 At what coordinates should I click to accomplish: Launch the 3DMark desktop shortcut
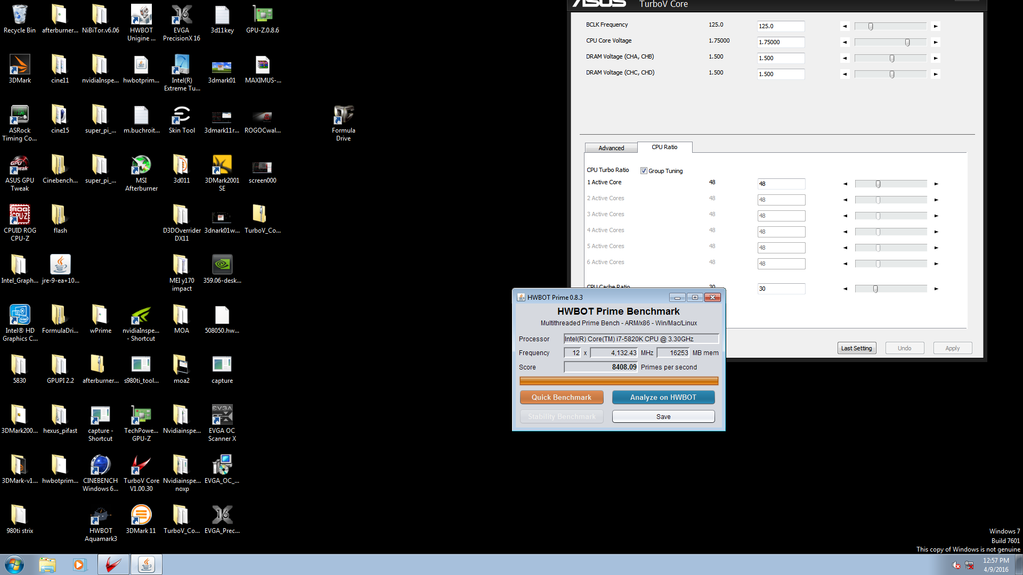(20, 69)
